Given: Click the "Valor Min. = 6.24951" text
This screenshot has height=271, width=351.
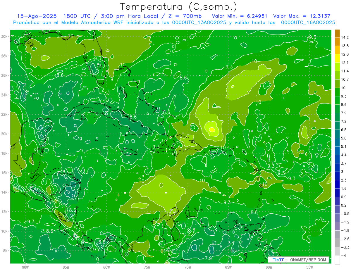Looking at the screenshot, I should [x=239, y=16].
